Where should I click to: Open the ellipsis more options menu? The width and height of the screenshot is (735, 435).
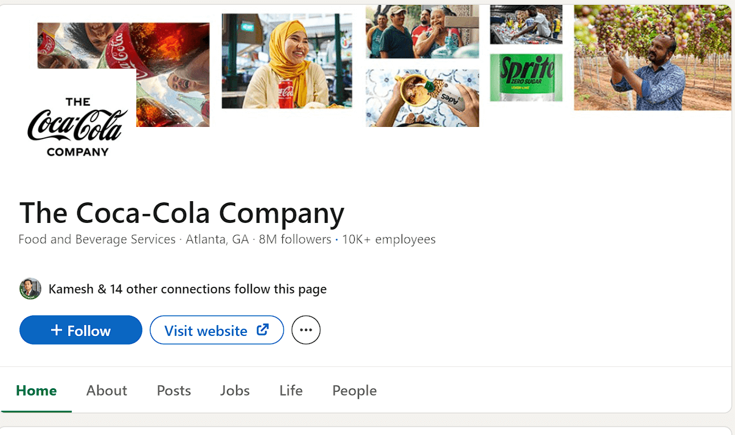coord(305,330)
